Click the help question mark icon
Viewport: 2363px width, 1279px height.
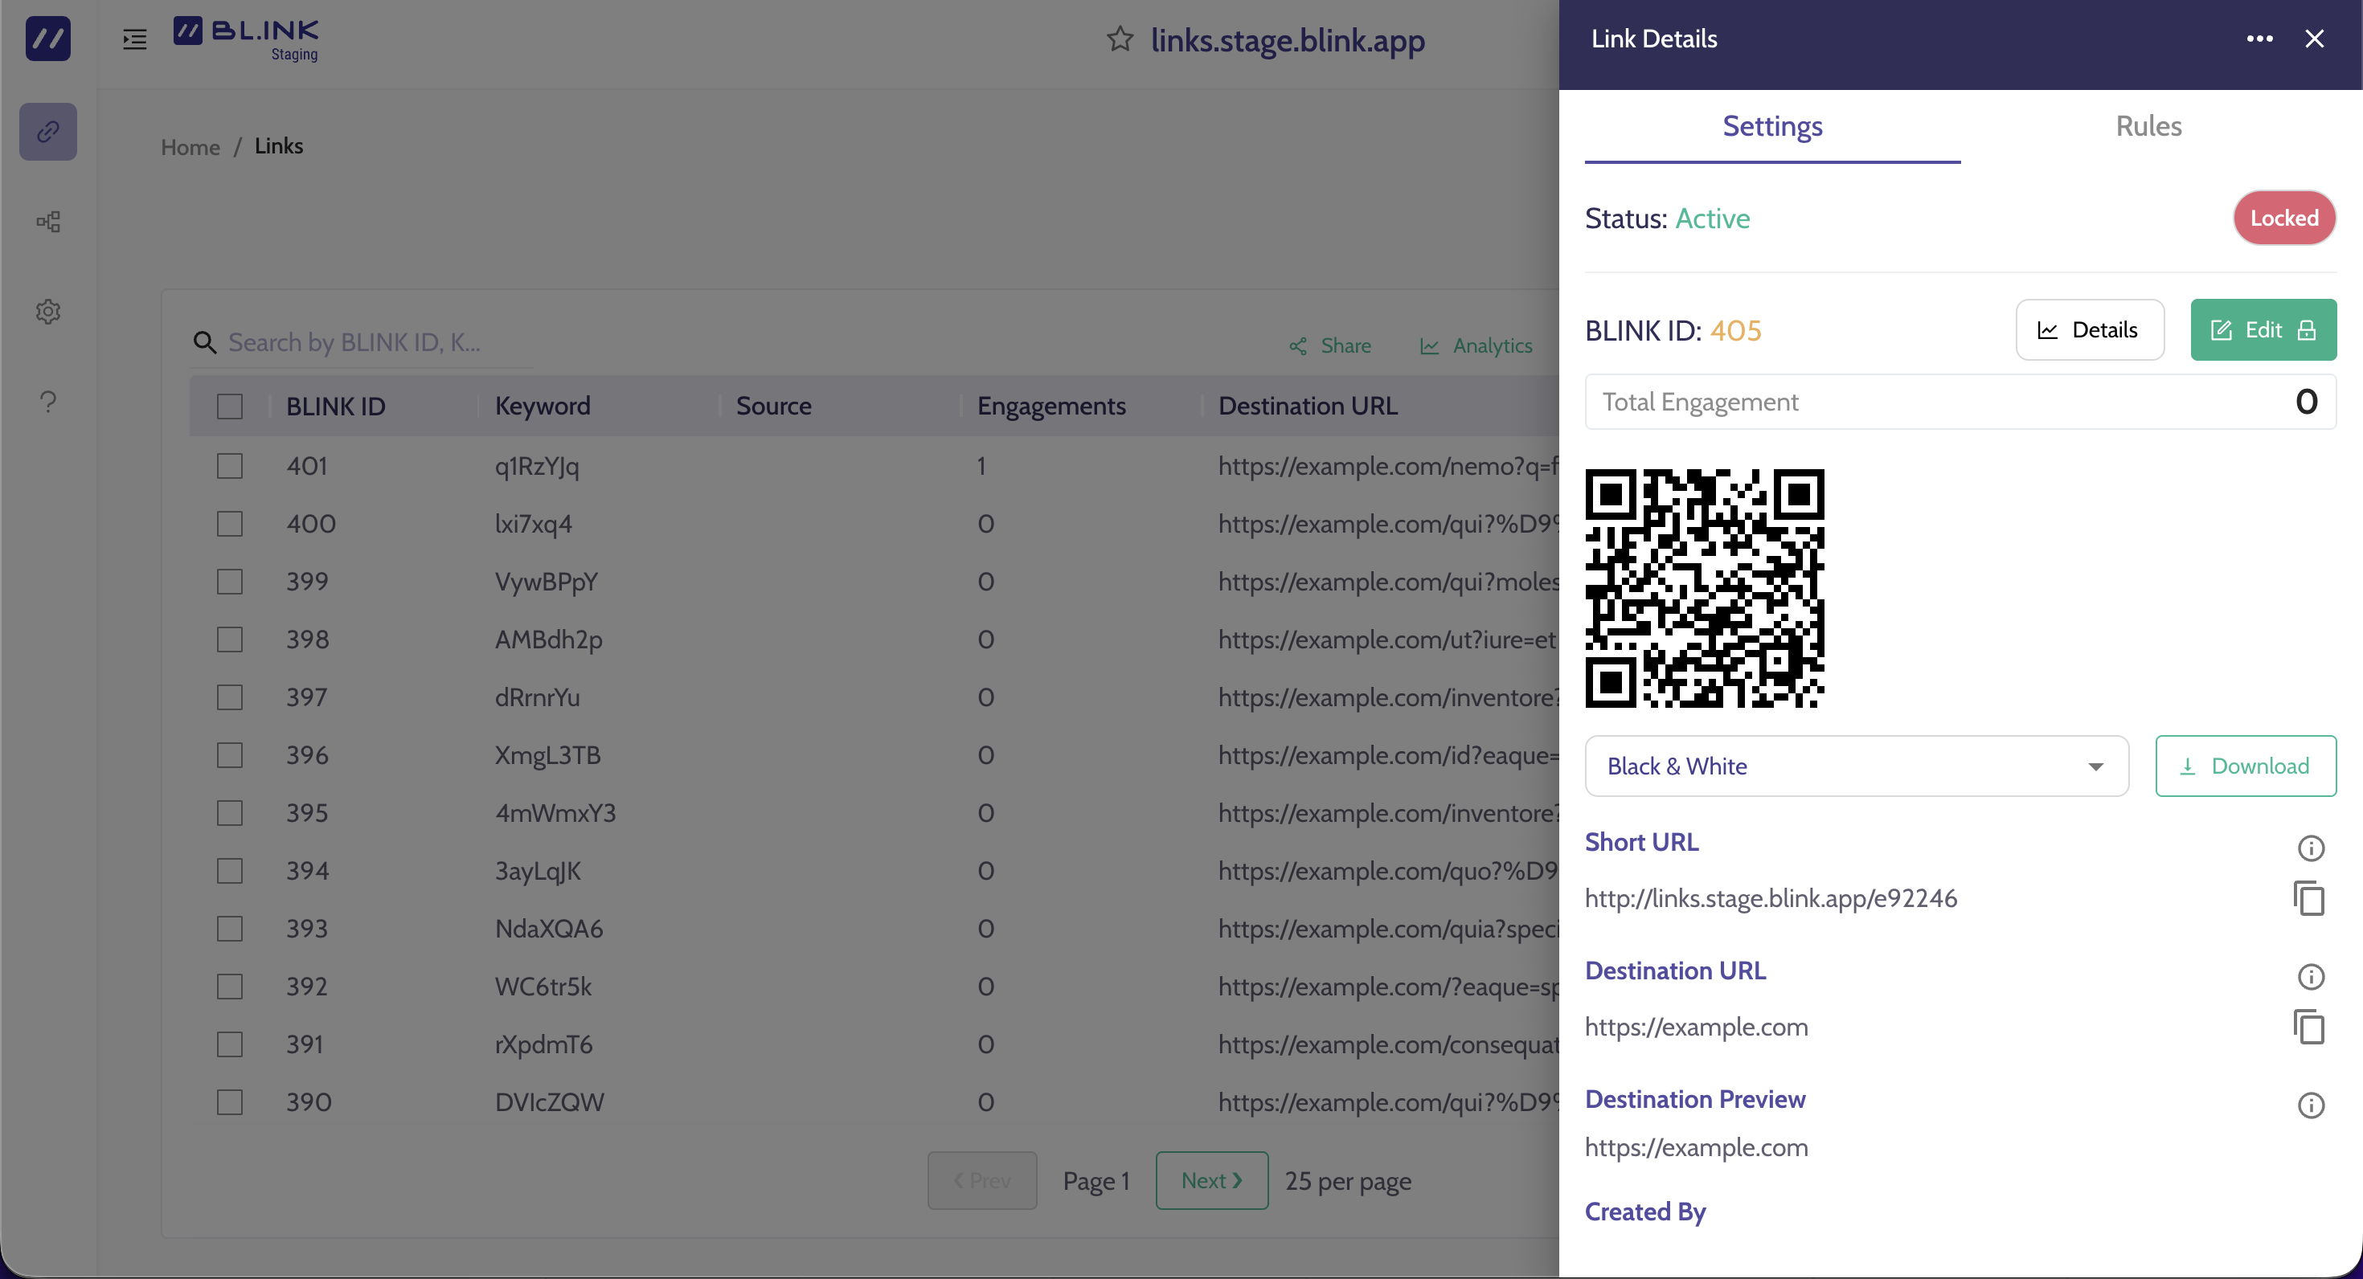pos(47,402)
